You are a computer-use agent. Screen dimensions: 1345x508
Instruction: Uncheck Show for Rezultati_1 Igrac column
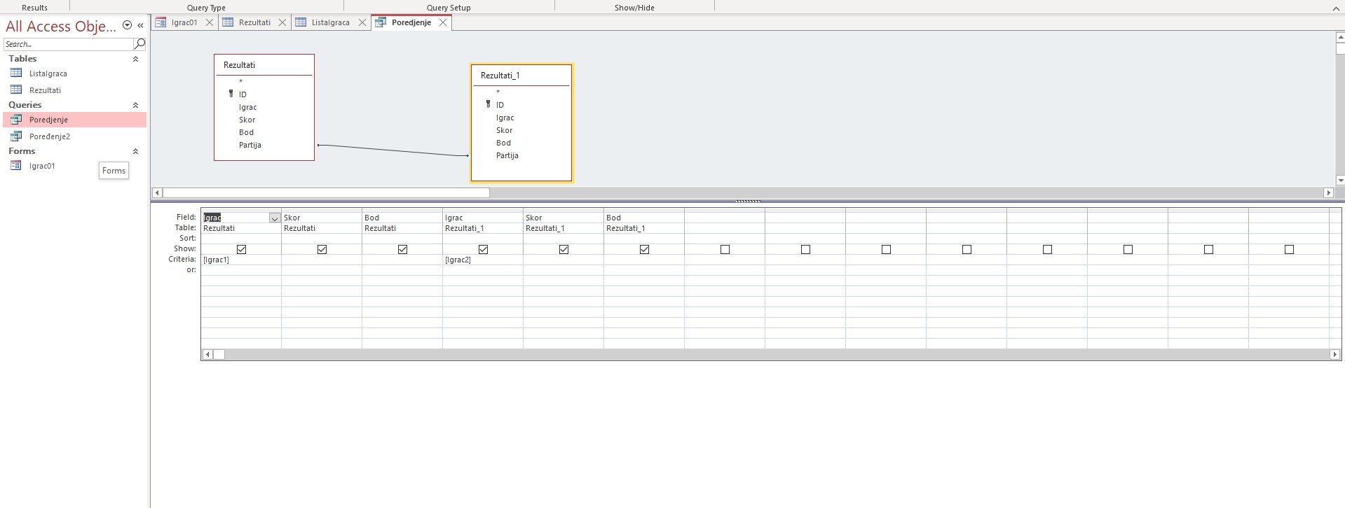pos(484,249)
